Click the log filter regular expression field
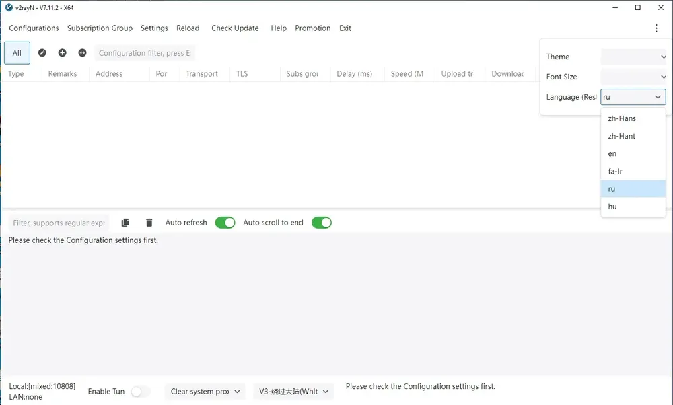The height and width of the screenshot is (405, 673). click(59, 223)
